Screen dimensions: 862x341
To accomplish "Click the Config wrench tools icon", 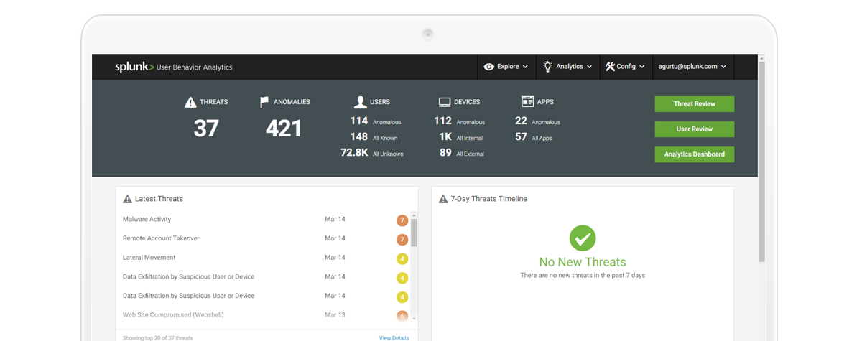I will coord(610,67).
